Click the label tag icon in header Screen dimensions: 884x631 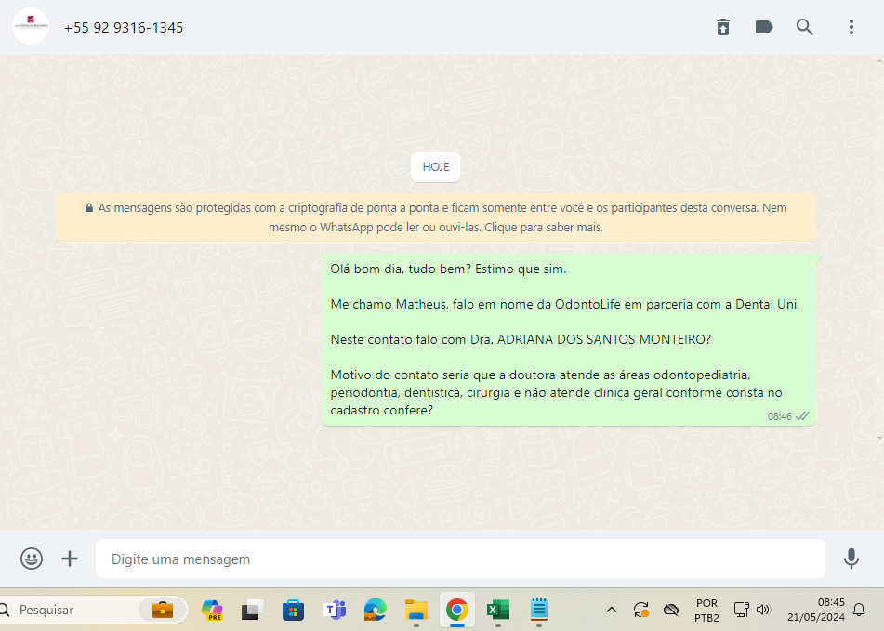click(764, 27)
